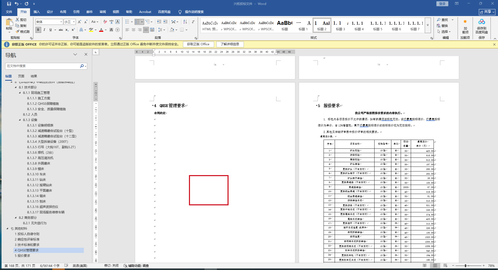Redo the last action

tap(26, 4)
